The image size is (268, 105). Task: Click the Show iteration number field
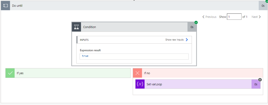pyautogui.click(x=234, y=17)
